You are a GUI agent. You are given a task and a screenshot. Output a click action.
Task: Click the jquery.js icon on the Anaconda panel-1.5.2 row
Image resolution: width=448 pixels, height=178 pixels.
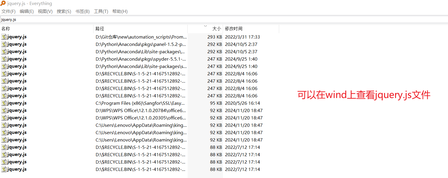(x=4, y=44)
